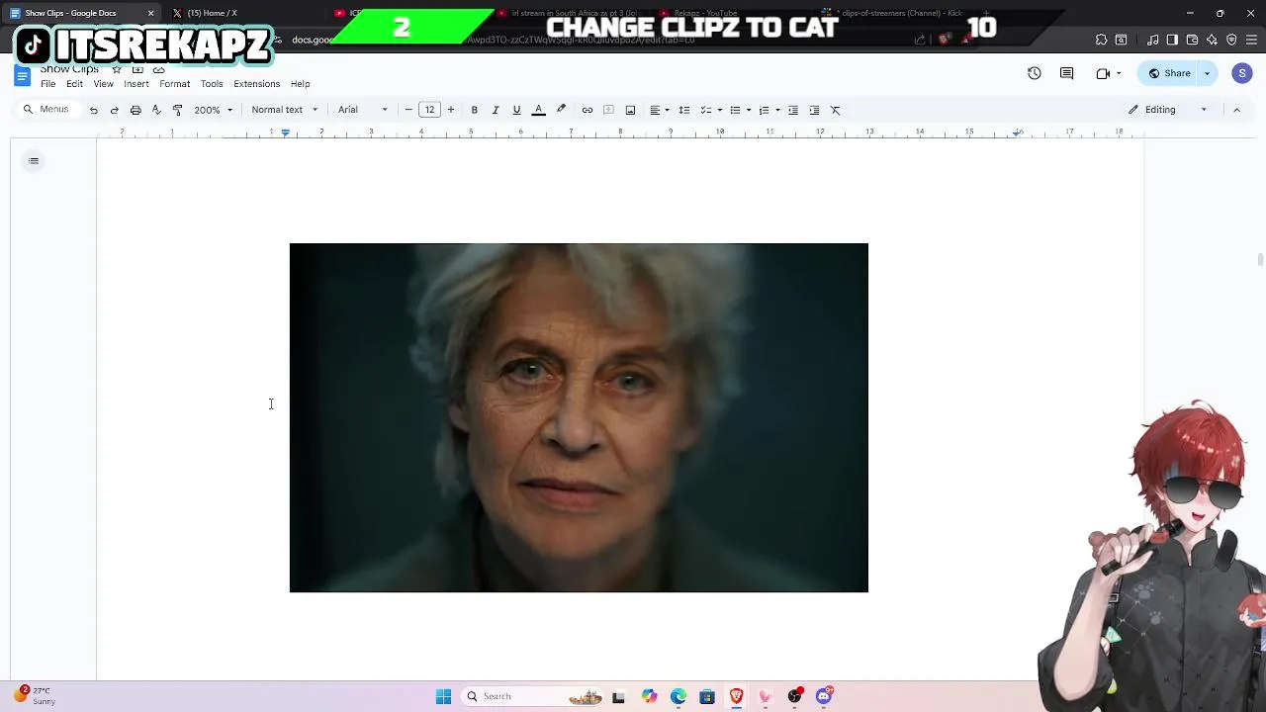Open the text alignment dropdown
Viewport: 1266px width, 712px height.
tap(660, 110)
